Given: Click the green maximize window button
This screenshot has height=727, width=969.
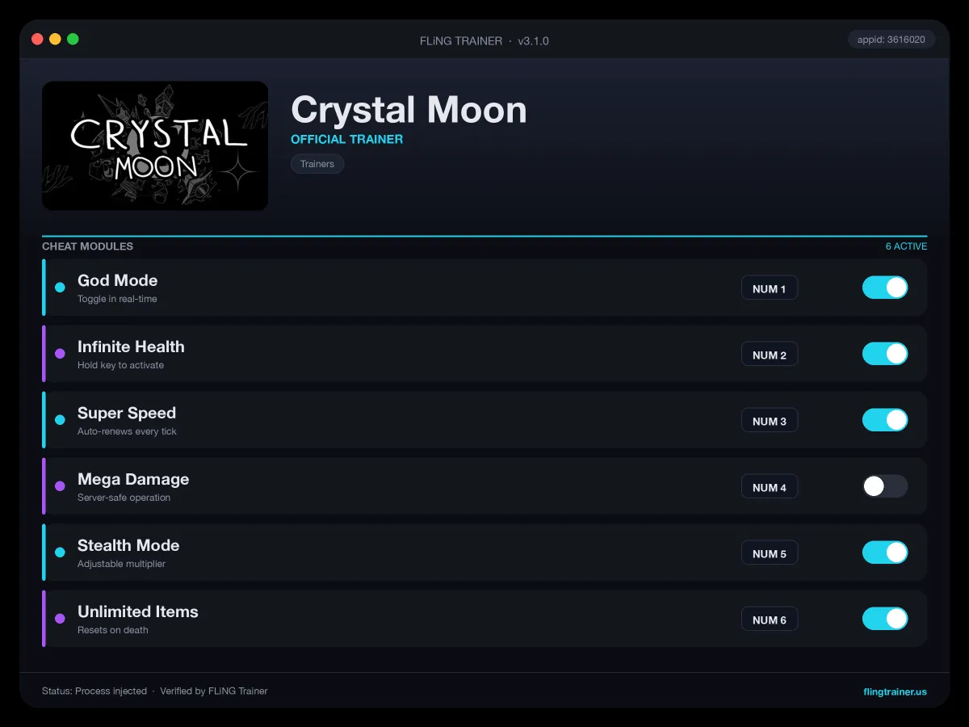Looking at the screenshot, I should 73,39.
